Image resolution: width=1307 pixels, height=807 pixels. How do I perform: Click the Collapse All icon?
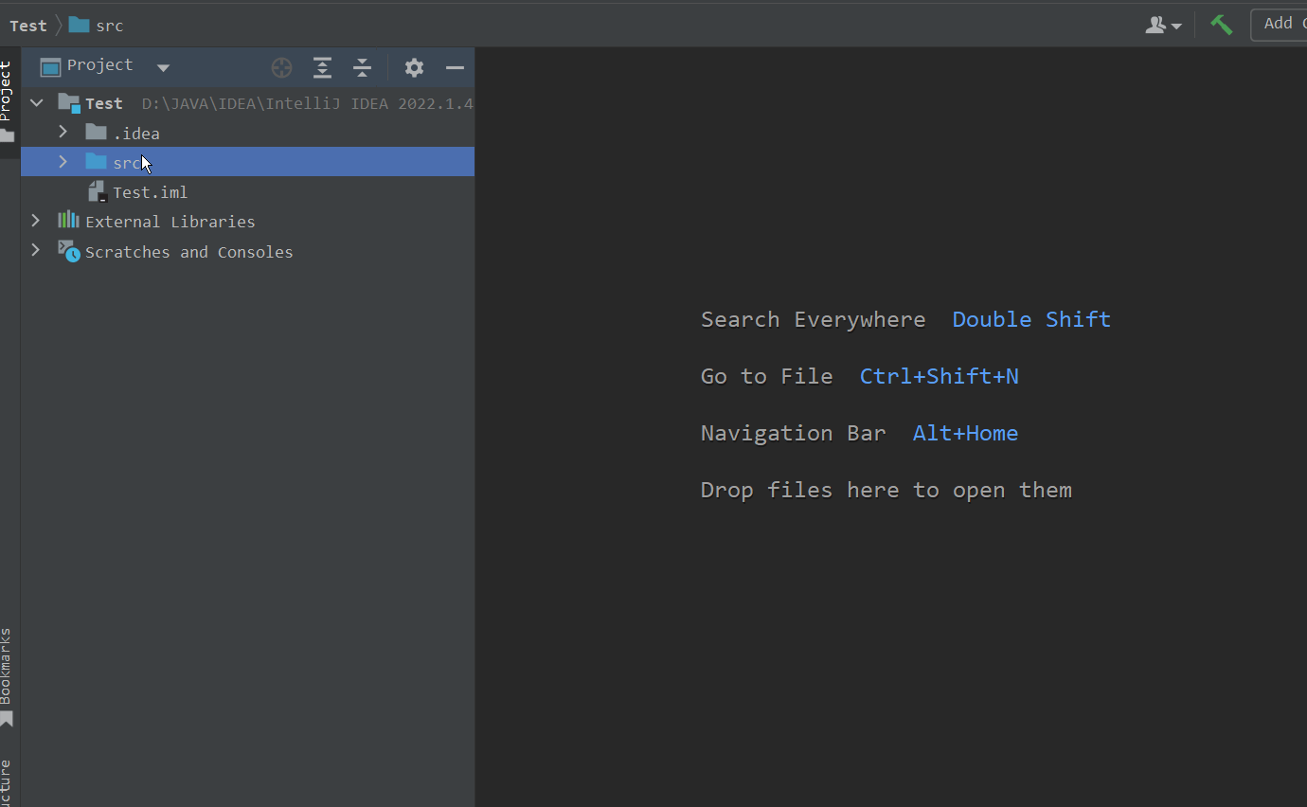click(362, 67)
